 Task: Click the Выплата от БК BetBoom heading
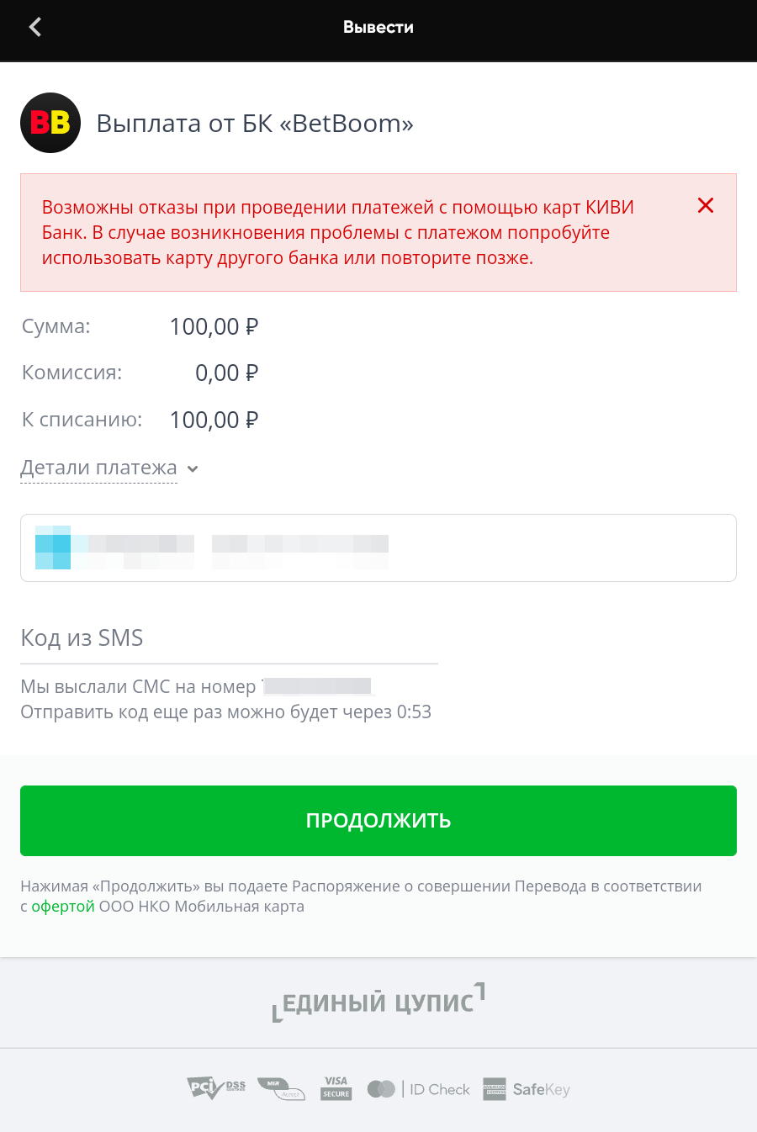tap(255, 124)
